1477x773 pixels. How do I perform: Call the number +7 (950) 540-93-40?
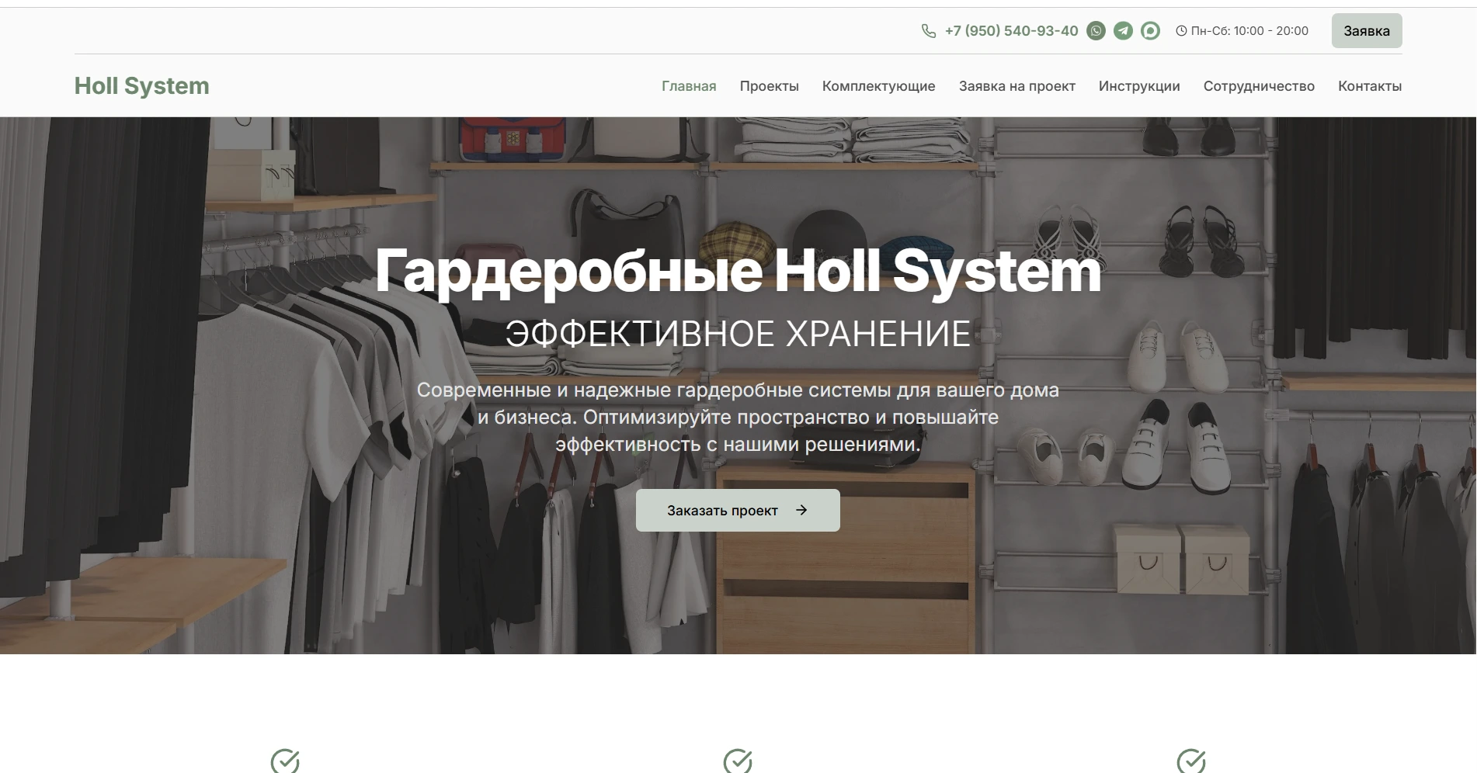click(x=1011, y=31)
